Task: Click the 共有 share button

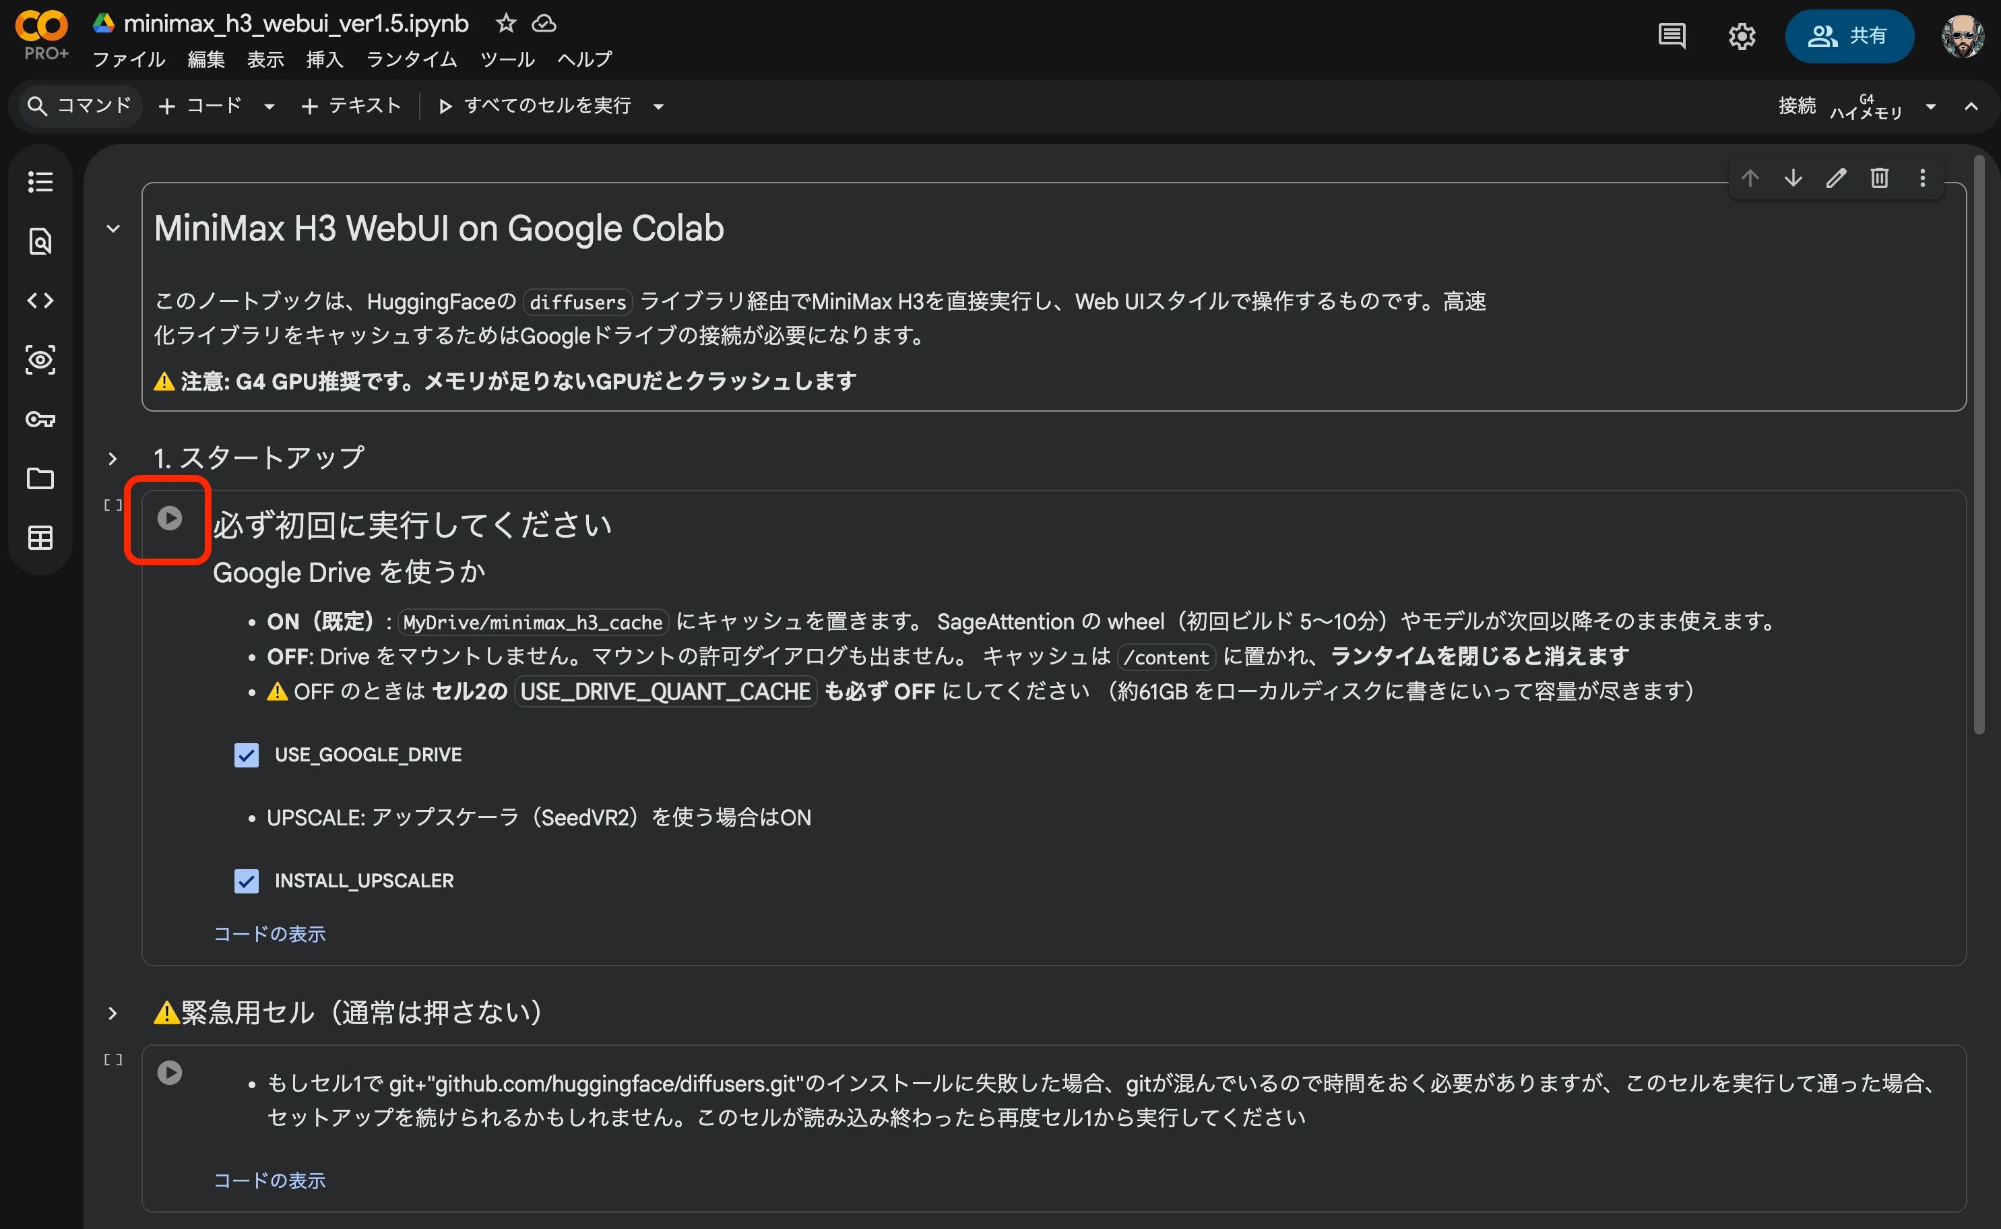Action: [1849, 36]
